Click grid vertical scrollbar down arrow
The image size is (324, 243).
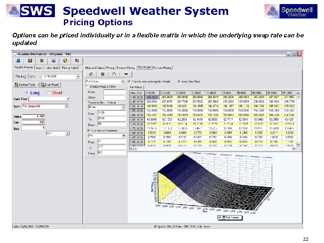[x=298, y=144]
